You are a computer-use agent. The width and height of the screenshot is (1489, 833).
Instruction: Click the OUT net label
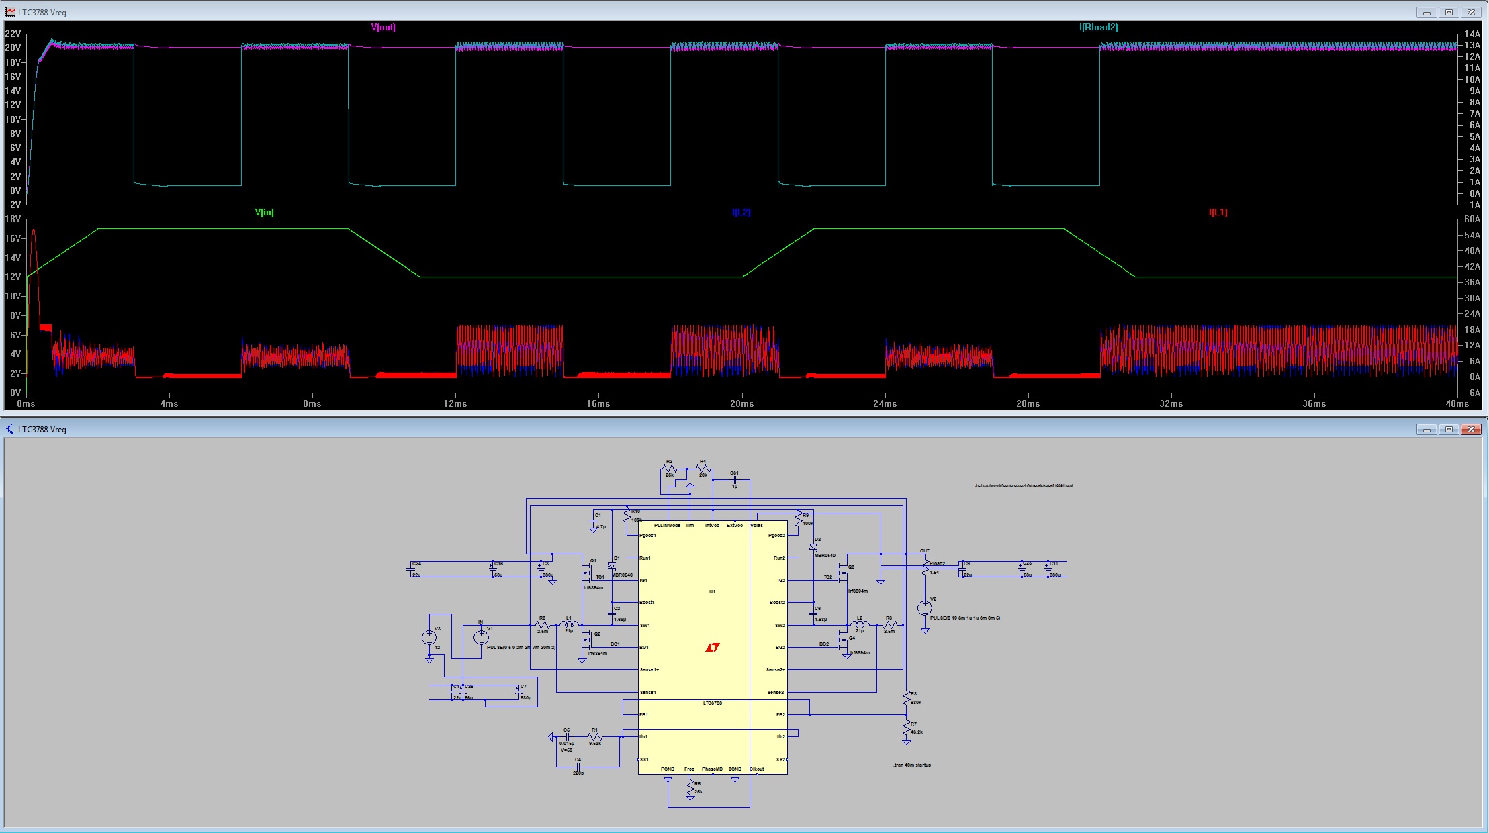click(x=925, y=551)
